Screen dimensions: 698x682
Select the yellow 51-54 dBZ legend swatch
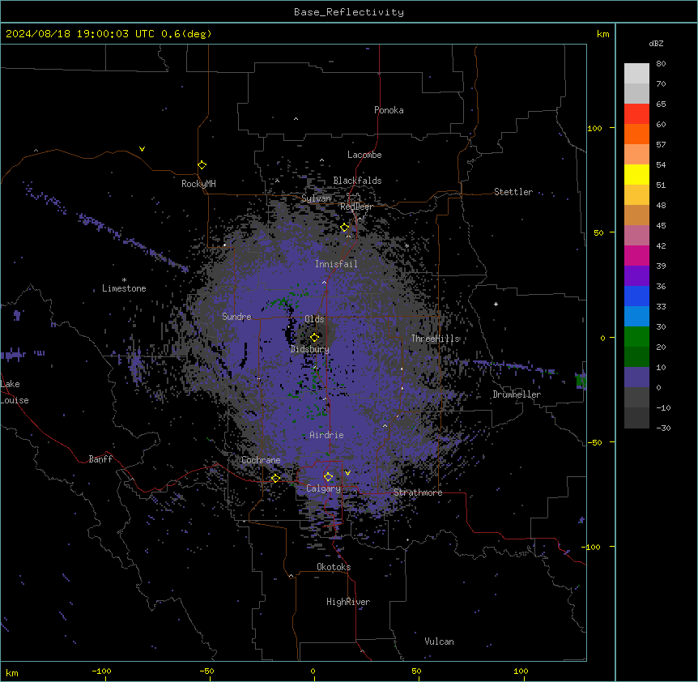click(636, 174)
